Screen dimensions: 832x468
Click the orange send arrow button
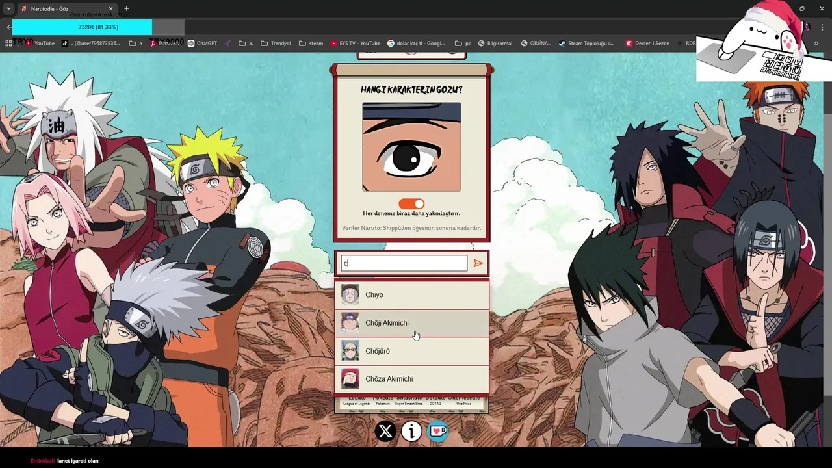[x=478, y=263]
